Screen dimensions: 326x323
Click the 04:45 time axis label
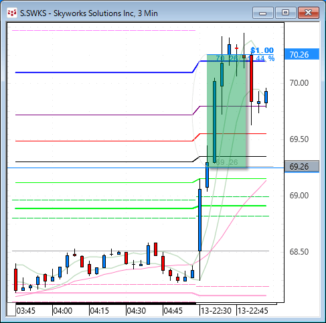[x=173, y=311]
